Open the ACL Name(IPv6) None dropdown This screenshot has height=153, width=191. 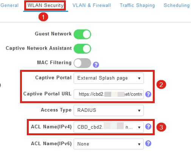(x=109, y=144)
